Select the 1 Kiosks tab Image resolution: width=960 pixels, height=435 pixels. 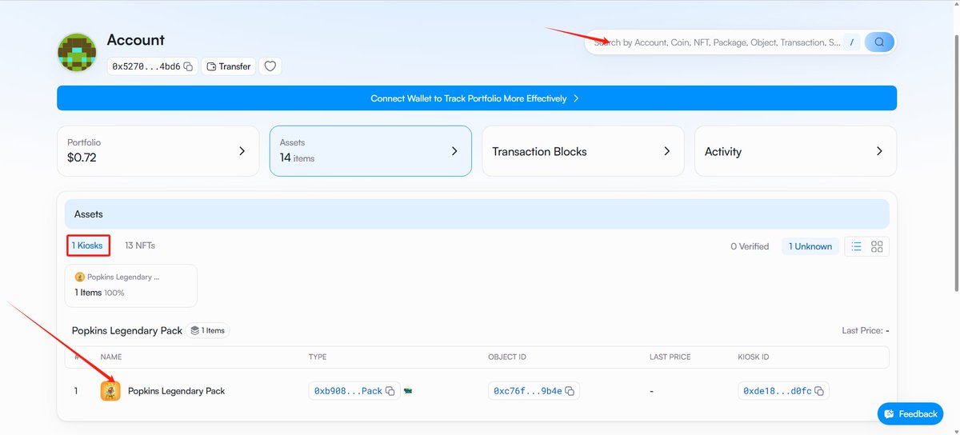87,245
